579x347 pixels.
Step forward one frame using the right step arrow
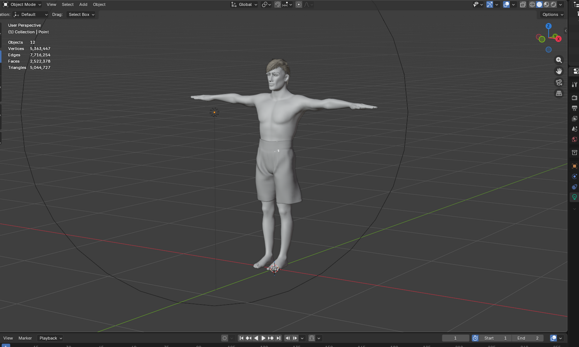(x=295, y=338)
